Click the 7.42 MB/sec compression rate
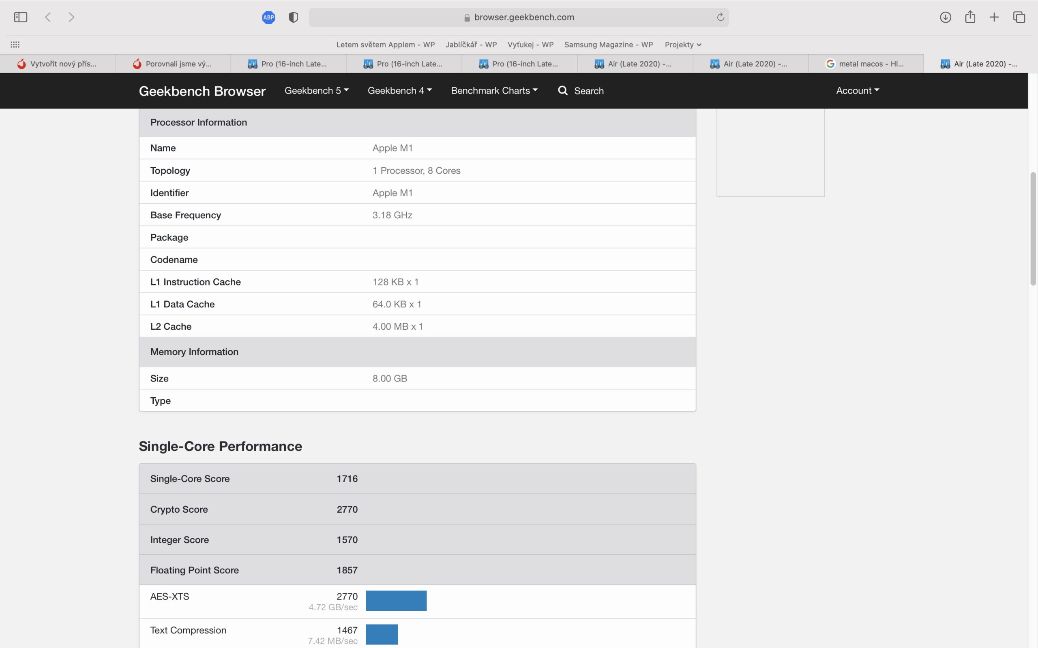The width and height of the screenshot is (1038, 648). click(x=332, y=641)
